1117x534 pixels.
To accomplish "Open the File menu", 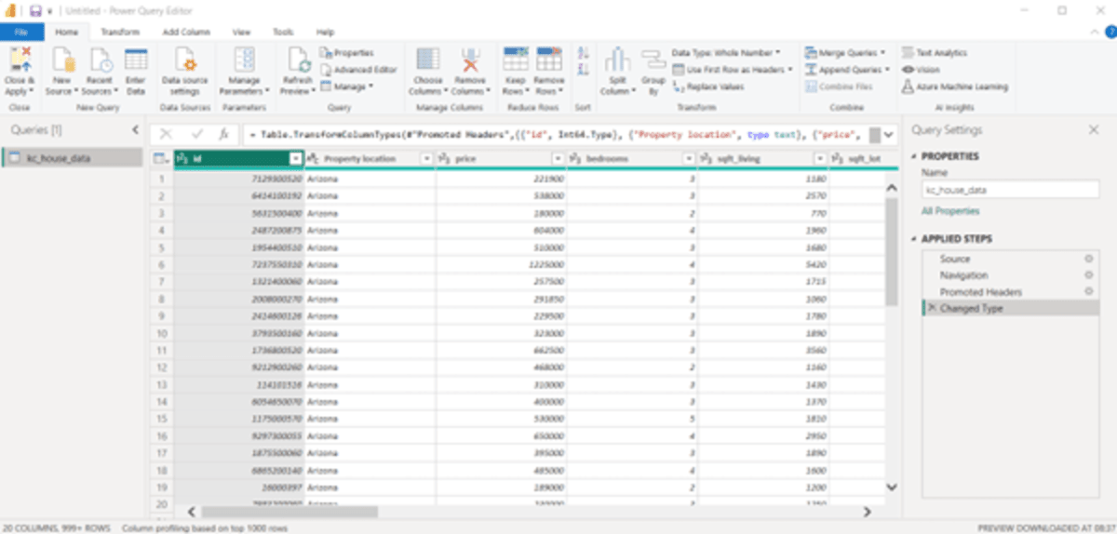I will [x=21, y=32].
